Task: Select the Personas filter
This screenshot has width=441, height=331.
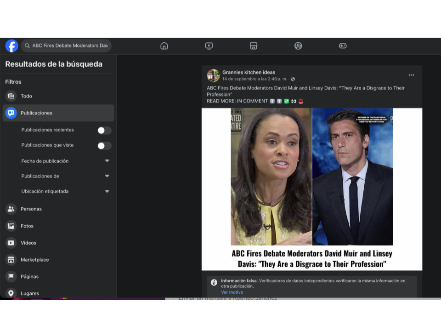Action: point(58,209)
